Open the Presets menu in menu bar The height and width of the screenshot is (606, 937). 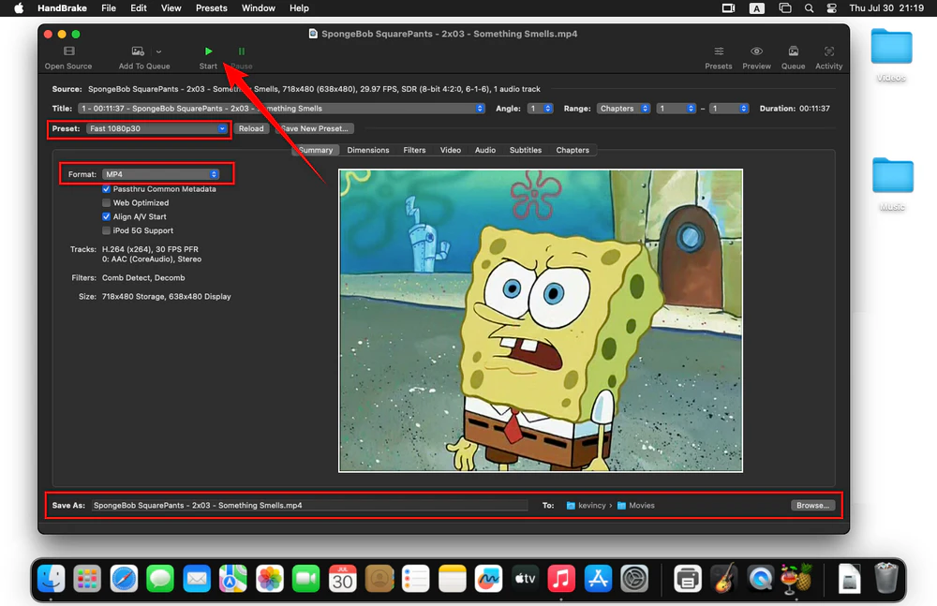tap(212, 8)
